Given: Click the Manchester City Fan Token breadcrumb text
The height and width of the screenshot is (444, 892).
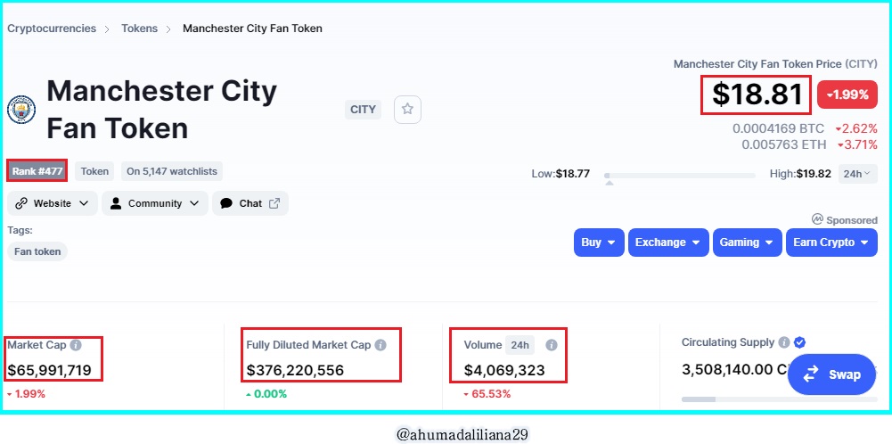Looking at the screenshot, I should tap(252, 29).
